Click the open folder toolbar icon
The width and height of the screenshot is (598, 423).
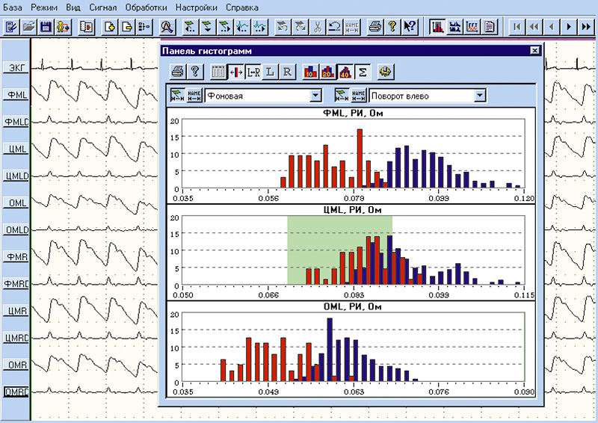coord(28,26)
